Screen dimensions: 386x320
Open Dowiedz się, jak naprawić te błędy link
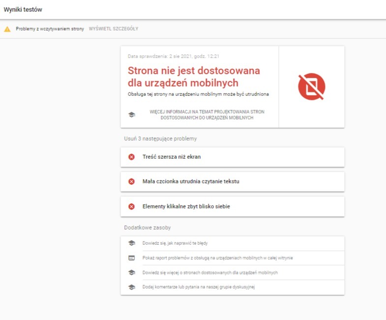[x=175, y=243]
